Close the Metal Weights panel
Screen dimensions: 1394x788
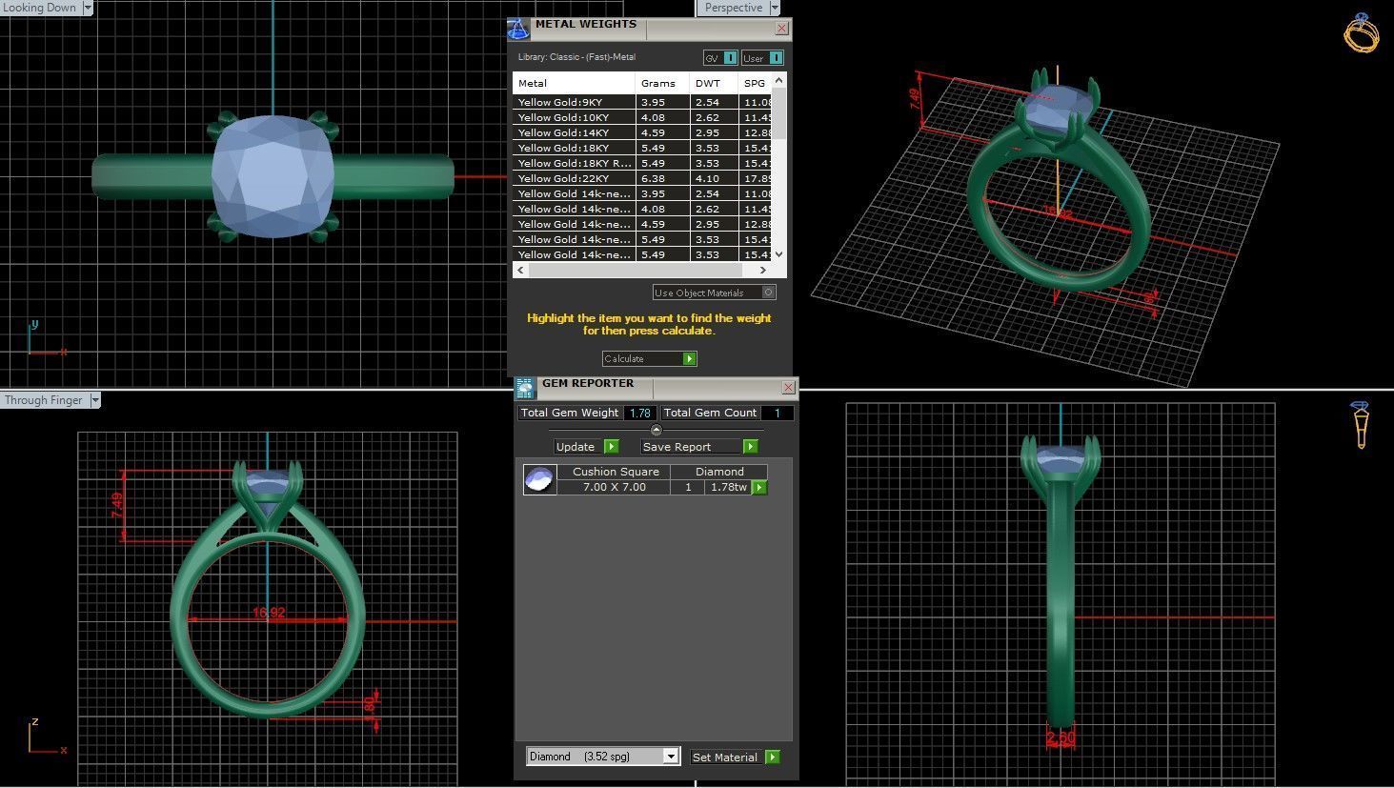[781, 29]
